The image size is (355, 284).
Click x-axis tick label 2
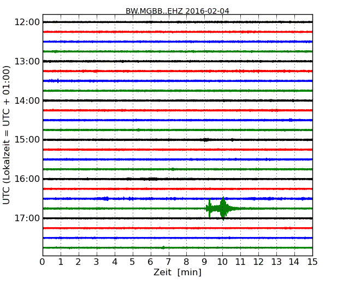click(x=78, y=262)
